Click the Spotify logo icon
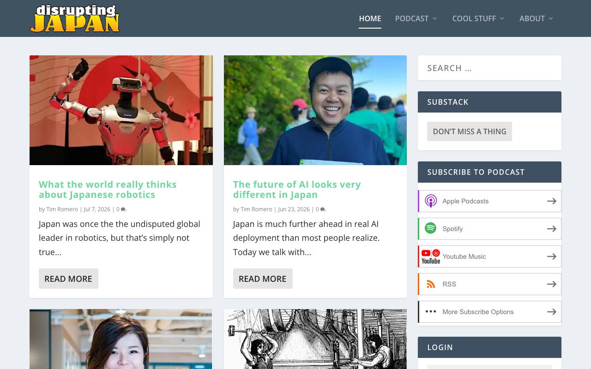Image resolution: width=591 pixels, height=369 pixels. coord(431,228)
